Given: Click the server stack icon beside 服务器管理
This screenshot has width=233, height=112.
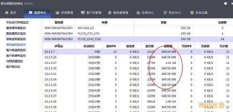Looking at the screenshot, I should click(x=110, y=13).
